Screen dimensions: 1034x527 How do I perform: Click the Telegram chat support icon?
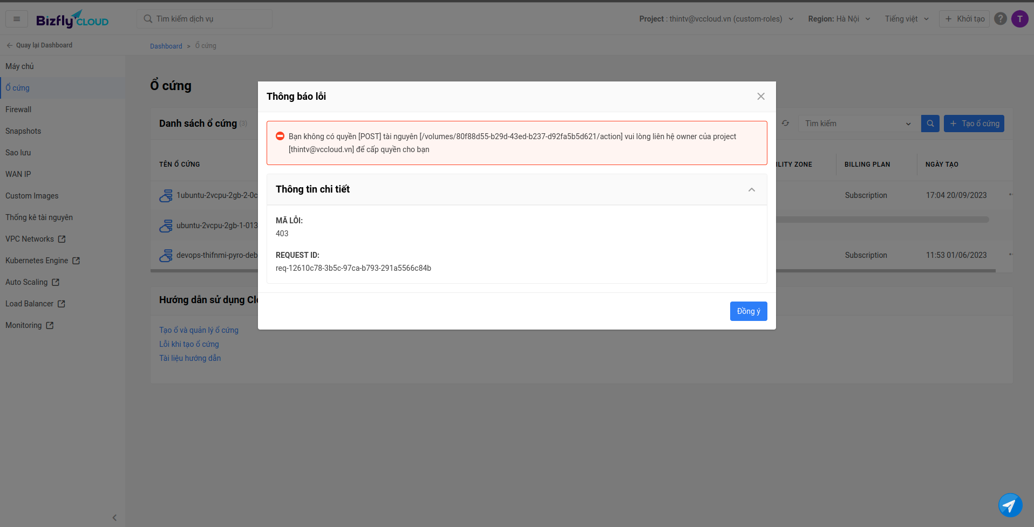pos(1010,505)
